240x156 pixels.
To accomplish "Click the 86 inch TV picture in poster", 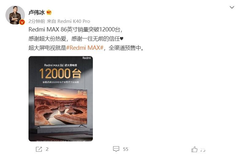I will coord(61,107).
